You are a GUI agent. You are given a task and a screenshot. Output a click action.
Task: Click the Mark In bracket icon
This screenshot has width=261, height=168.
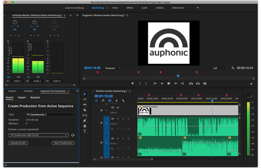click(140, 84)
